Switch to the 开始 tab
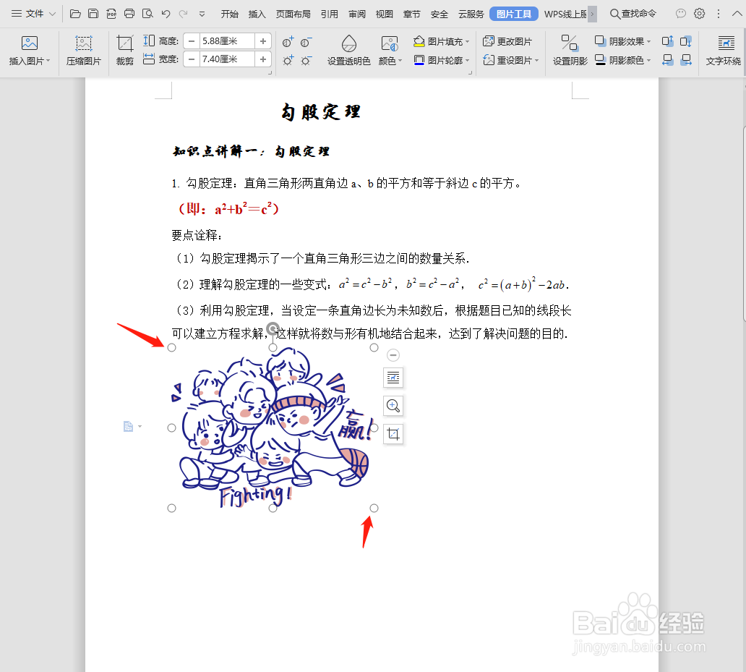This screenshot has width=746, height=672. click(x=229, y=14)
